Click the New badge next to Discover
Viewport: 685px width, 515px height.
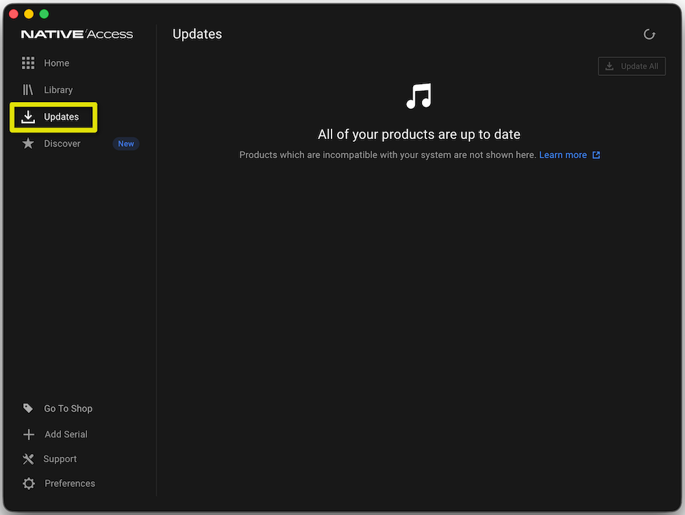click(125, 143)
